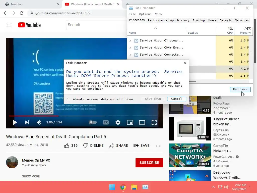Play the YouTube video
This screenshot has height=193, width=257.
(15, 122)
